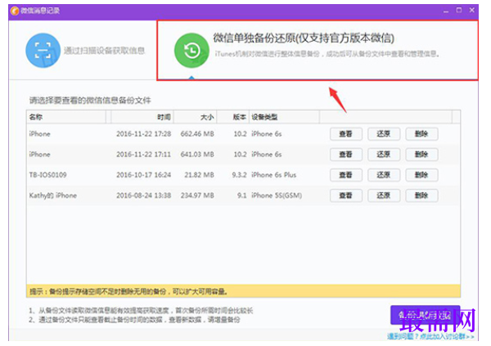Maximize the 微信消息记录 window

pyautogui.click(x=459, y=11)
